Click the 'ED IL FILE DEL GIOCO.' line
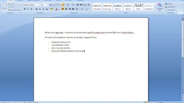The image size is (184, 103). 61,48
